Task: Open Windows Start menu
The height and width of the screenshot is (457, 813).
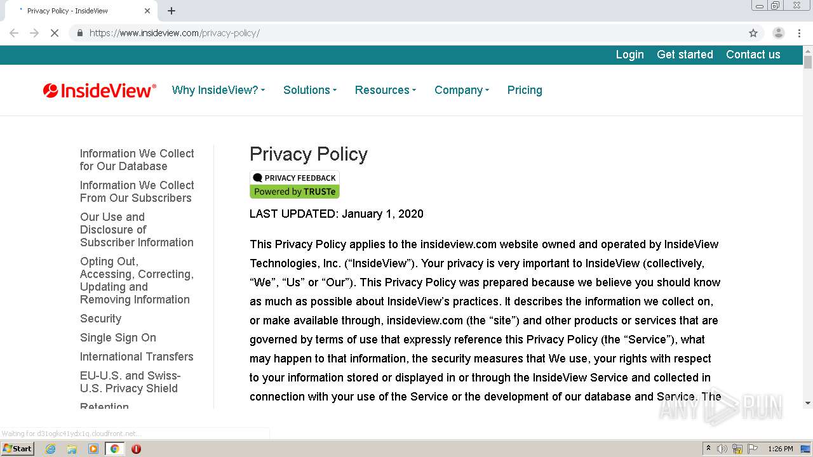Action: pyautogui.click(x=17, y=449)
